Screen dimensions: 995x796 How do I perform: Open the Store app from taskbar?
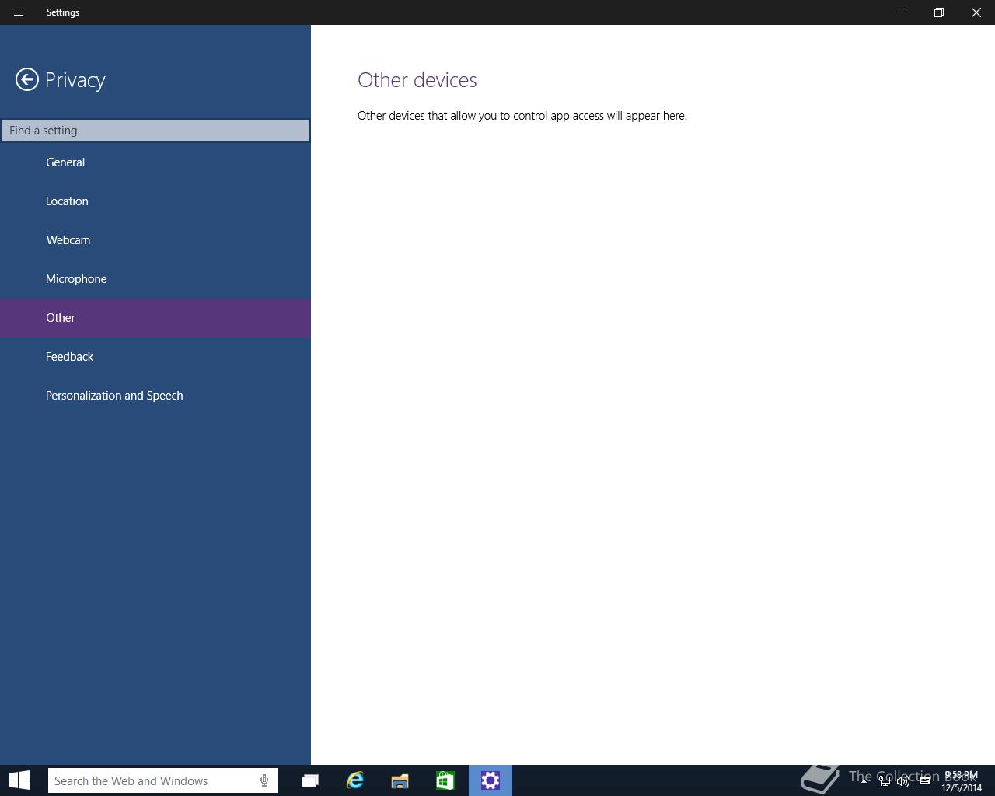[x=445, y=780]
